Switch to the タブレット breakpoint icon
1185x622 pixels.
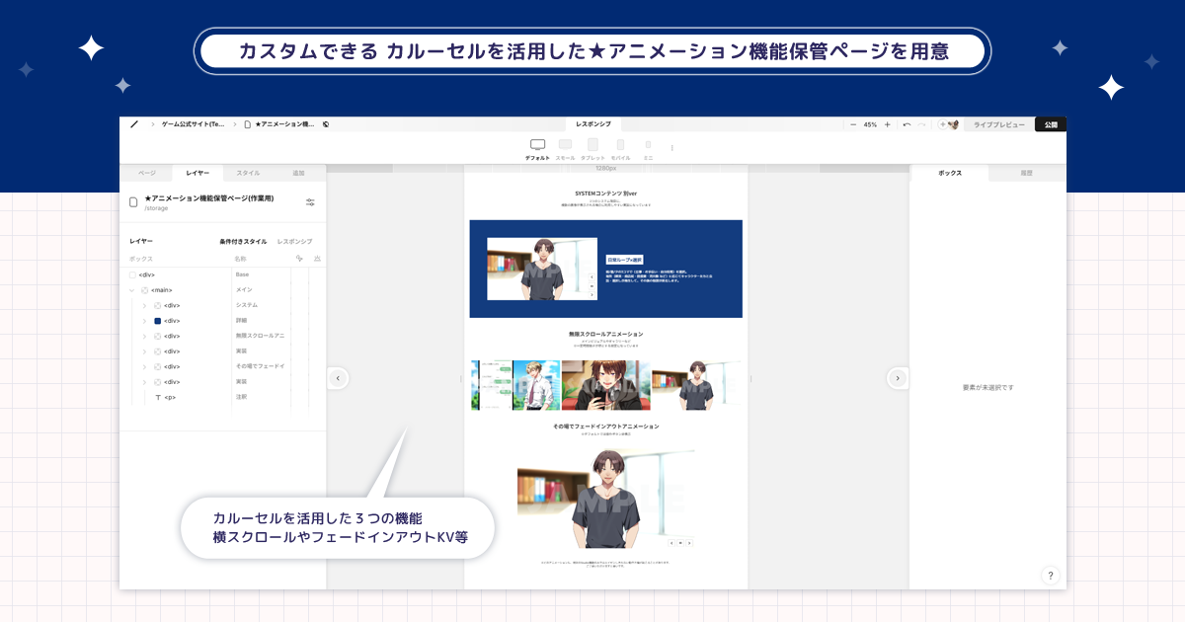[x=592, y=144]
